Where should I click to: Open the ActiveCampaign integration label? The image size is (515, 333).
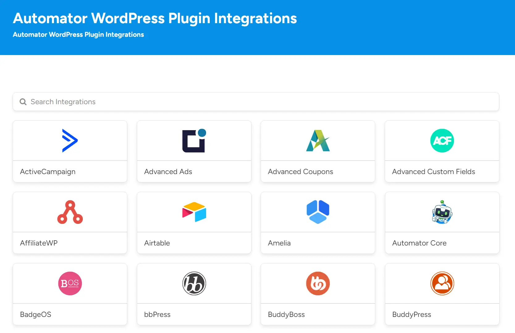coord(48,172)
